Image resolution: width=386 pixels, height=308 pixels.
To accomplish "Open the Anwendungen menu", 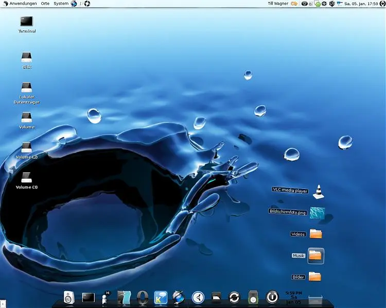I will coord(23,4).
